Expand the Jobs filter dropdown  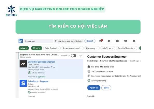pos(24,48)
